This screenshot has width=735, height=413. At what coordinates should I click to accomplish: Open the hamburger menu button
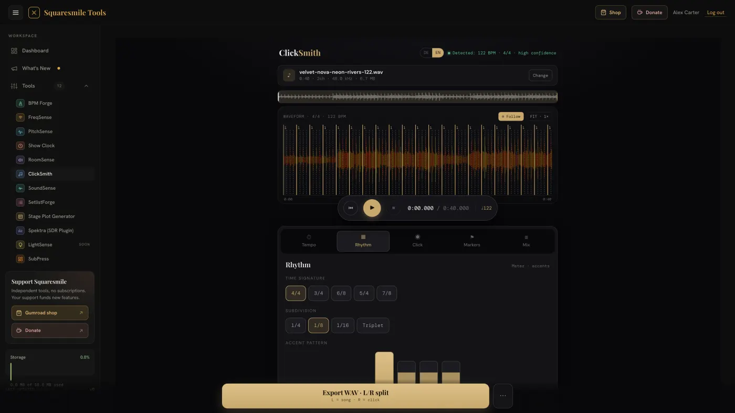16,13
